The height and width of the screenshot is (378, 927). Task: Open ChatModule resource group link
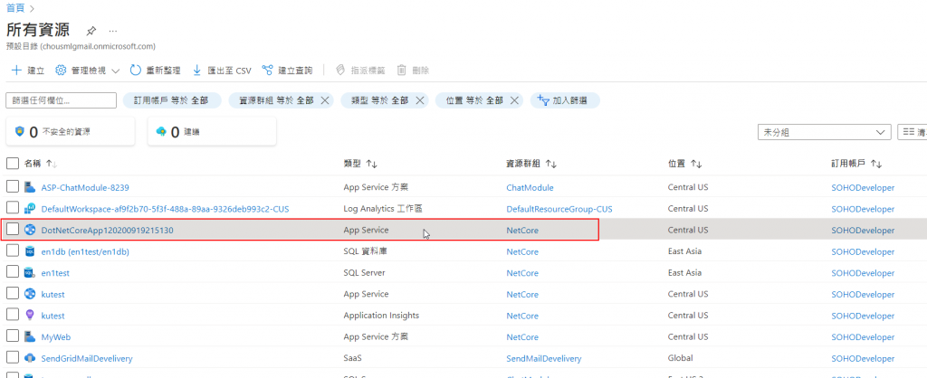coord(530,187)
